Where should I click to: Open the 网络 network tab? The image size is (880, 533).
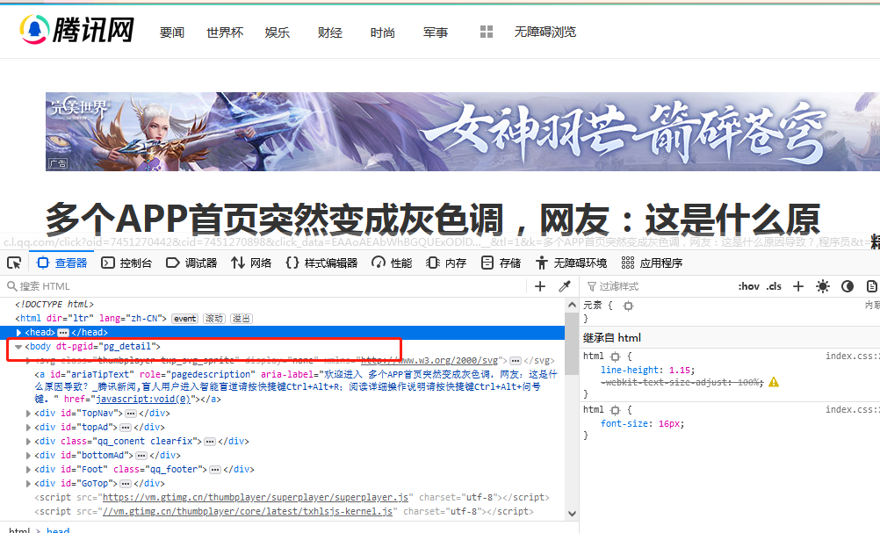coord(251,263)
